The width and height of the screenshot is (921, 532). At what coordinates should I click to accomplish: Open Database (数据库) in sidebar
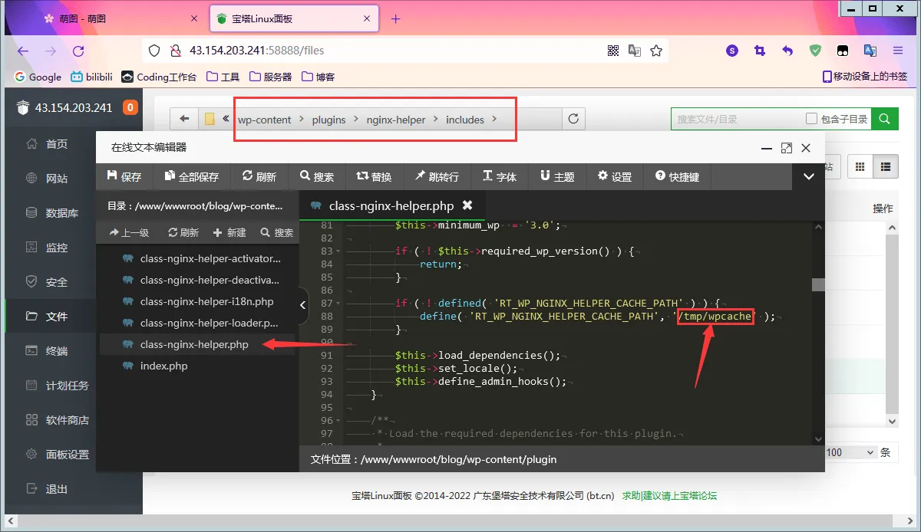point(52,212)
